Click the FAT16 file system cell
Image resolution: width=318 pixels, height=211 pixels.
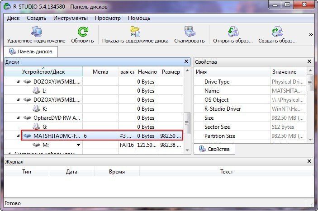coord(127,145)
